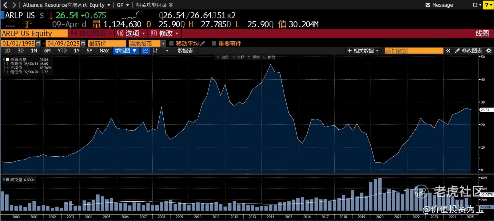The image size is (494, 221).
Task: Collapse panel with double-chevron icon
Action: pos(448,51)
